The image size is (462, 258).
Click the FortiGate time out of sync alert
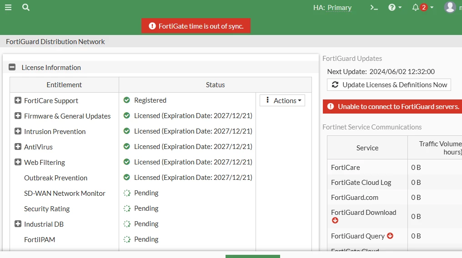(196, 26)
